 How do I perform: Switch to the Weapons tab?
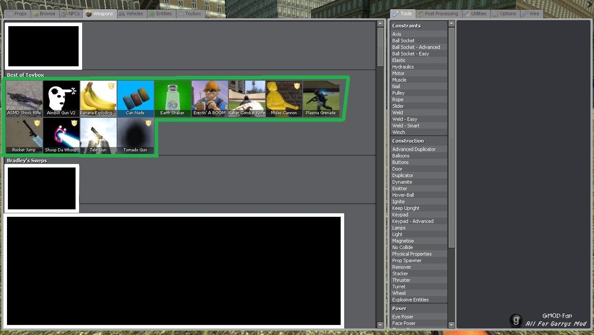coord(100,14)
